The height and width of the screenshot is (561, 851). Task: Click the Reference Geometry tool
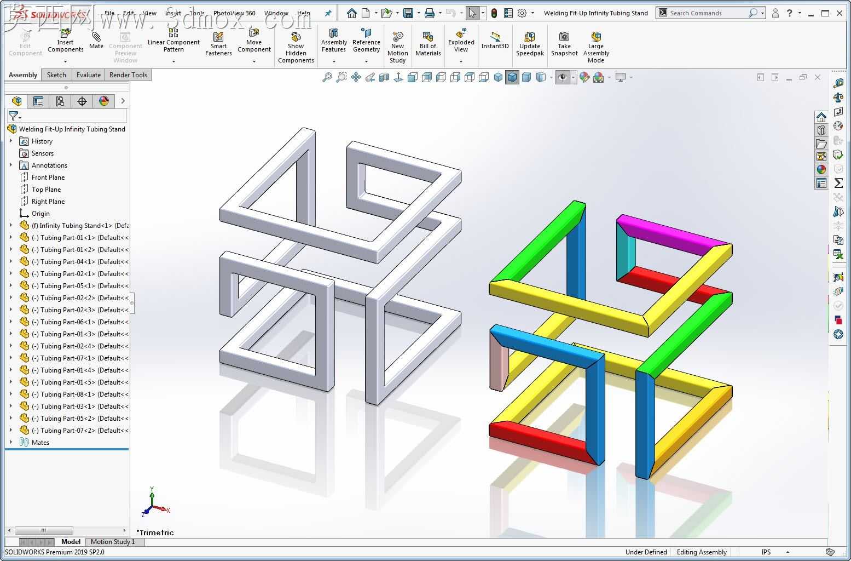pyautogui.click(x=366, y=41)
